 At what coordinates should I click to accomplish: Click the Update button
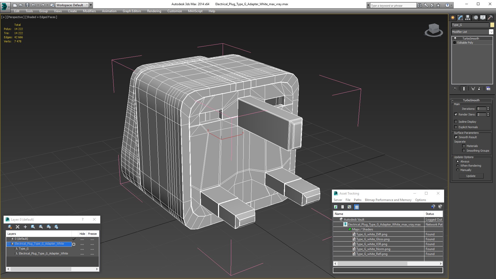click(471, 176)
